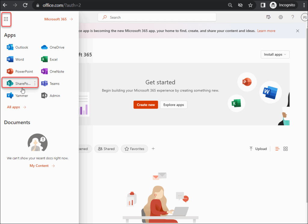Open the SharePoint more-options menu
Viewport: 308px width, 224px height.
tap(35, 83)
